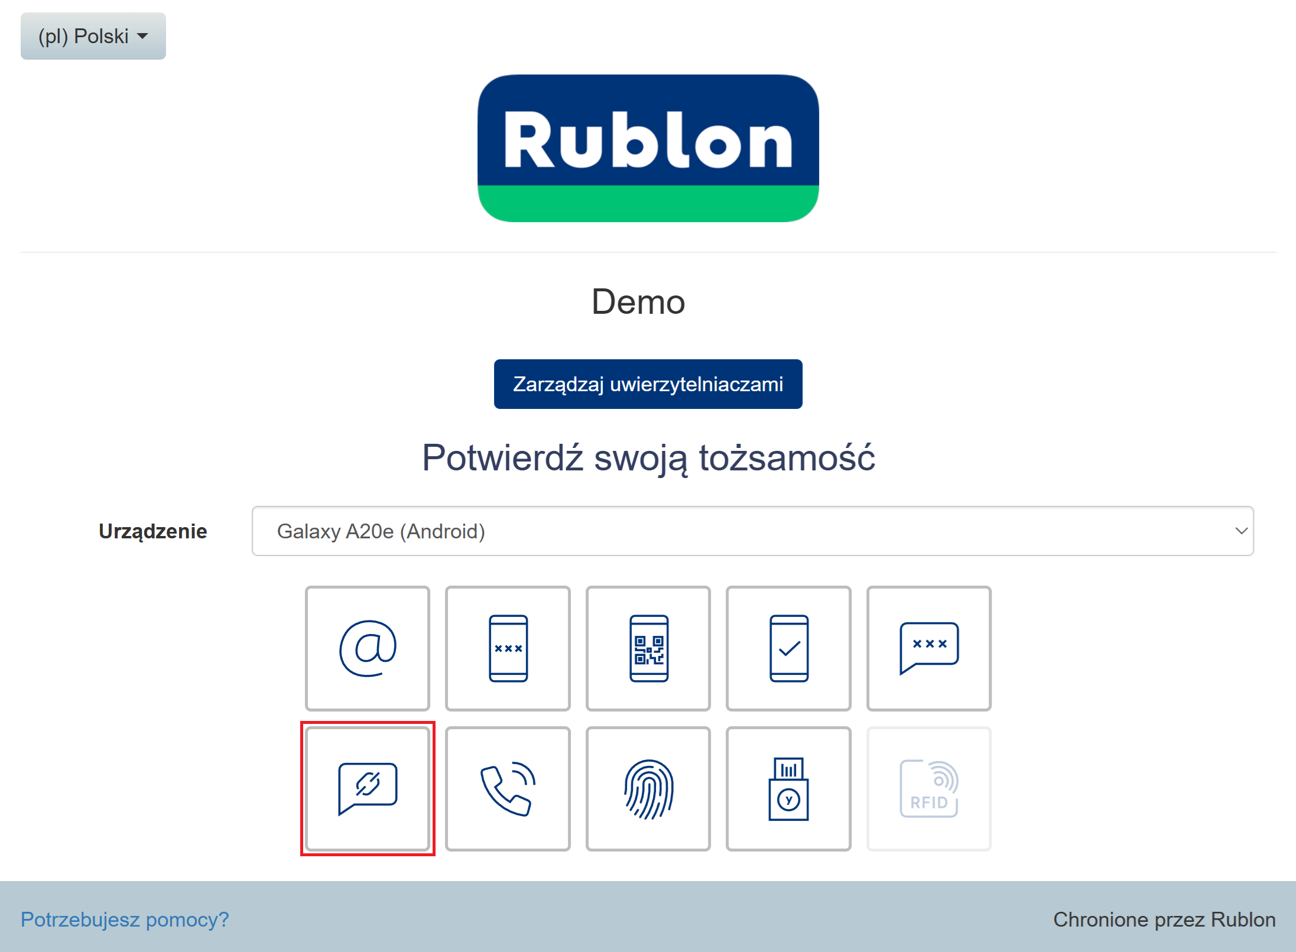Click the Demo heading text
The width and height of the screenshot is (1296, 952).
click(x=638, y=302)
